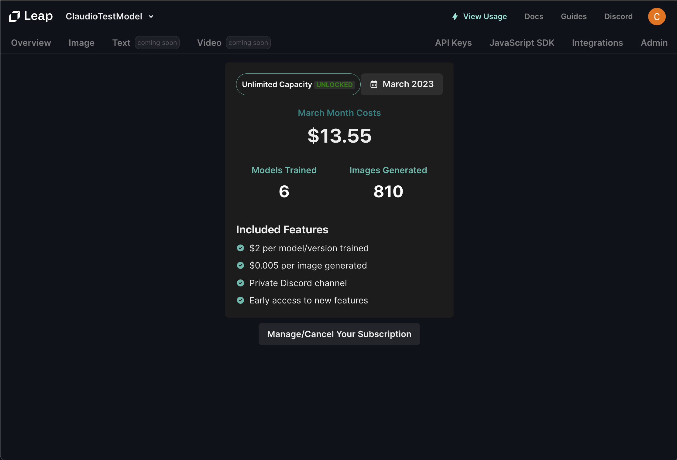This screenshot has width=677, height=460.
Task: Open the orange user avatar menu
Action: [657, 16]
